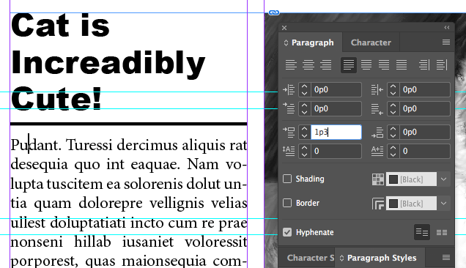Screen dimensions: 466x268
Task: Click the text frame thread link icon
Action: pyautogui.click(x=274, y=12)
